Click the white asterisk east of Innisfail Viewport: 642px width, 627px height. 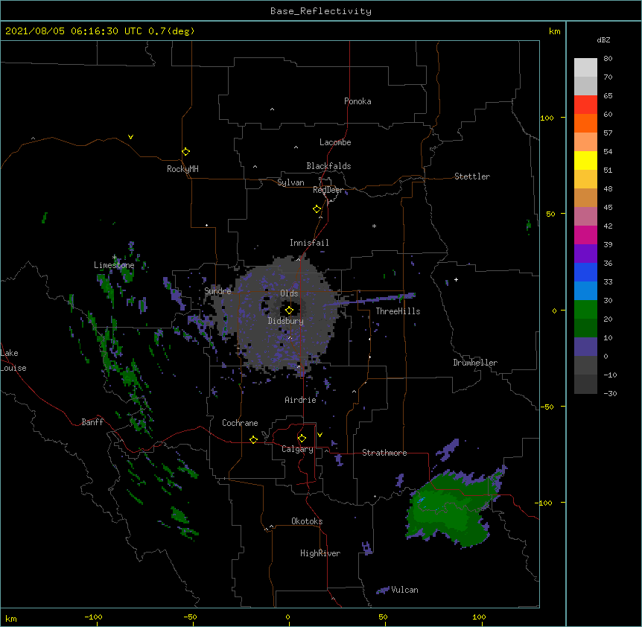coord(374,226)
